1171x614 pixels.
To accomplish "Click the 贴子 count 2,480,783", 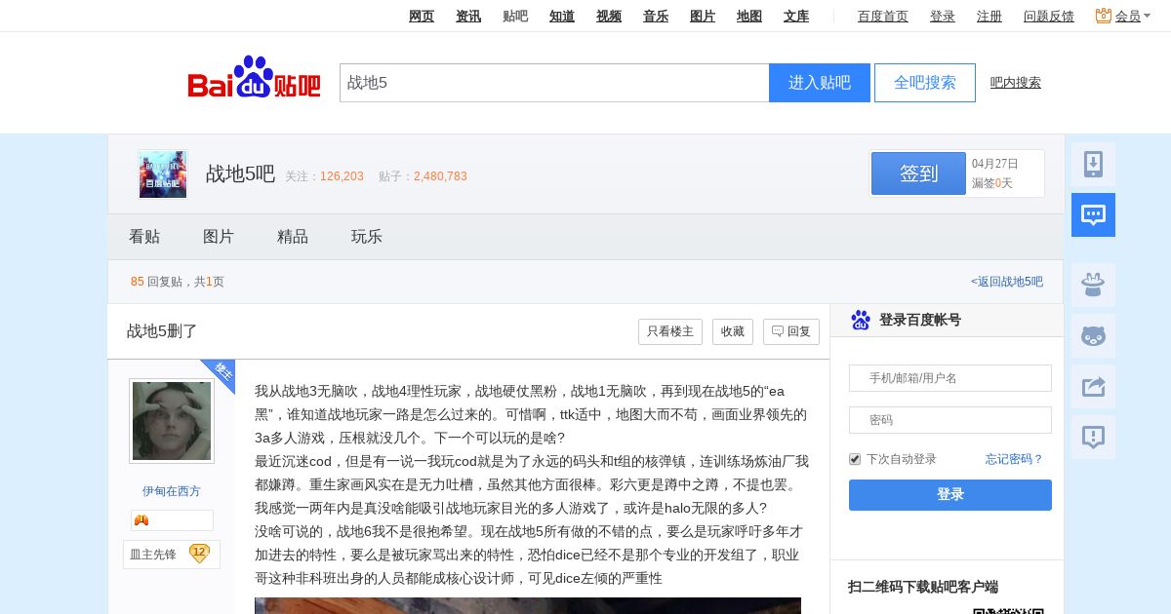I will pyautogui.click(x=440, y=176).
